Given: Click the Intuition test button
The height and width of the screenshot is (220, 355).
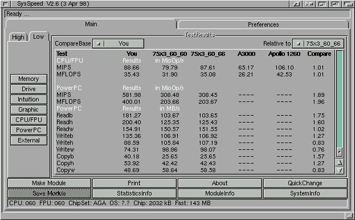Looking at the screenshot, I should tap(28, 99).
